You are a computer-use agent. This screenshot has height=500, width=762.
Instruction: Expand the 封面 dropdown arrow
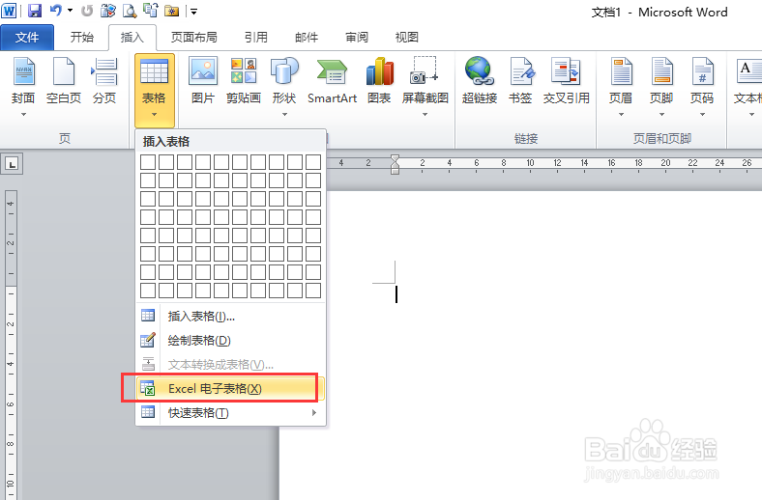pyautogui.click(x=23, y=115)
